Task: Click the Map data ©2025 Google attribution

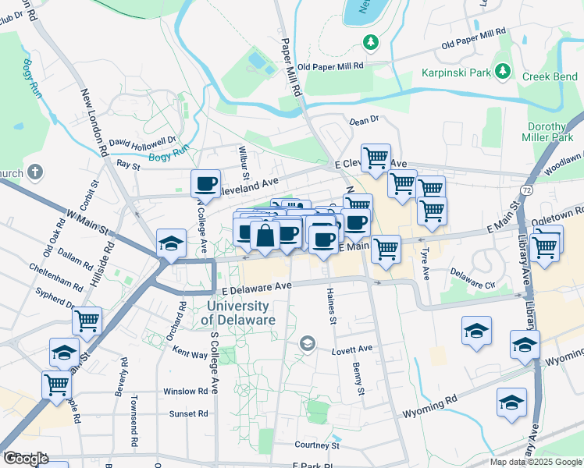Action: pos(536,463)
